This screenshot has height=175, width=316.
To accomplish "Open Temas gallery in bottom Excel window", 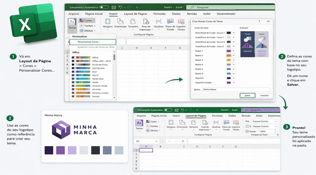I will pyautogui.click(x=139, y=126).
